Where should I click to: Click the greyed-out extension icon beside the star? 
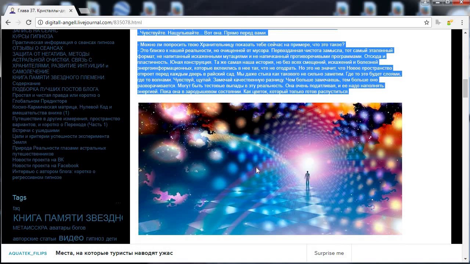(438, 22)
